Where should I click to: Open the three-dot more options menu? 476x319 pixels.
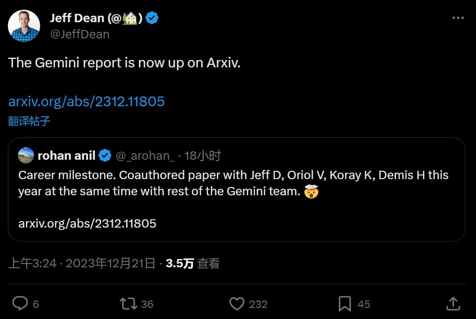tap(458, 18)
